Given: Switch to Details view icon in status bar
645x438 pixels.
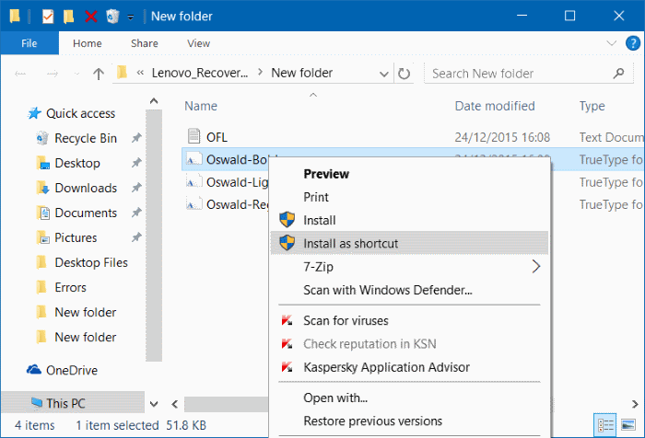Looking at the screenshot, I should [605, 425].
